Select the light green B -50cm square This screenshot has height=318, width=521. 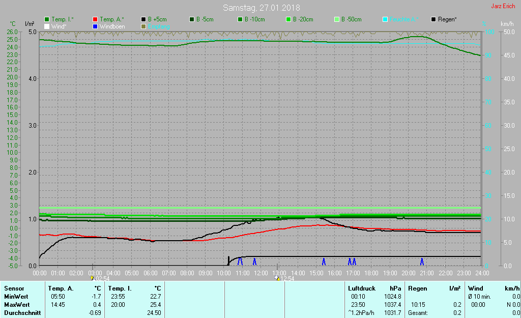(337, 19)
